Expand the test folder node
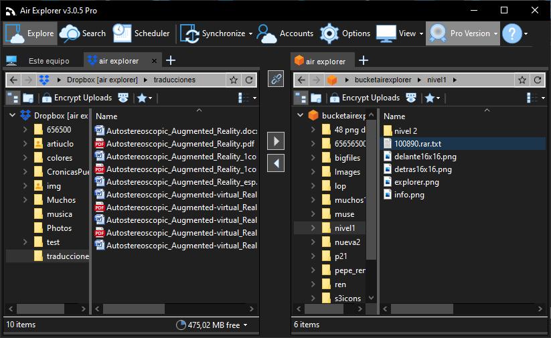This screenshot has height=338, width=551. coord(25,242)
